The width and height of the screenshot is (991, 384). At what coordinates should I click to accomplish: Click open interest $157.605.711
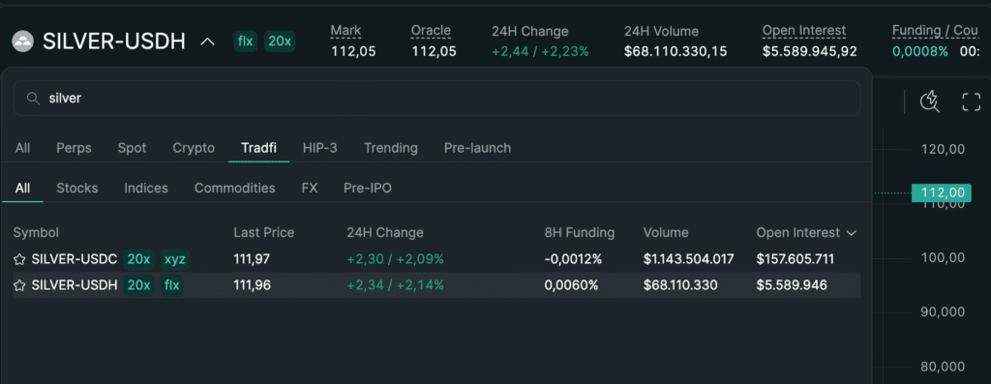point(796,259)
